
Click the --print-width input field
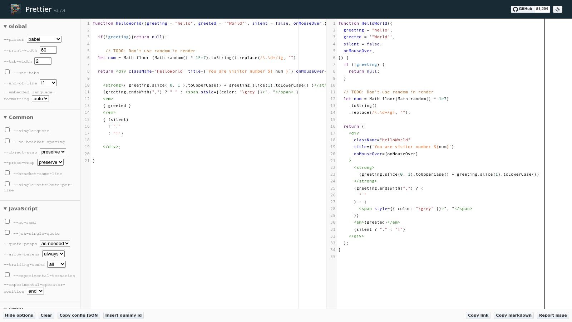(x=48, y=50)
